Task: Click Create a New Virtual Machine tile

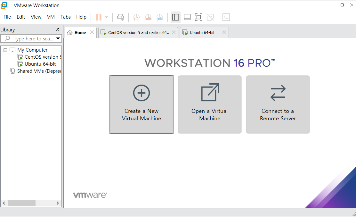Action: pos(142,104)
